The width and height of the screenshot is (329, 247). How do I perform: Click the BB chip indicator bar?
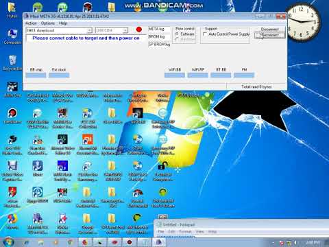(36, 75)
